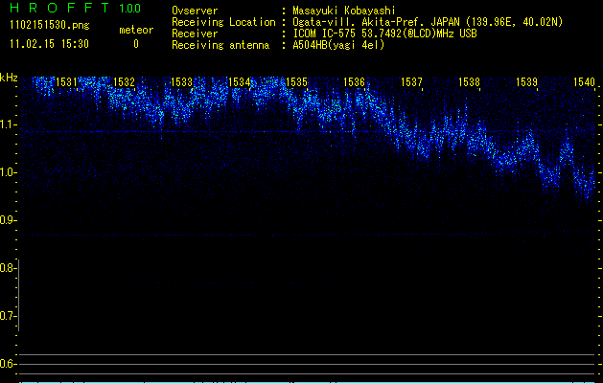Click the 1540 time marker
Screen dimensions: 603x383
584,83
